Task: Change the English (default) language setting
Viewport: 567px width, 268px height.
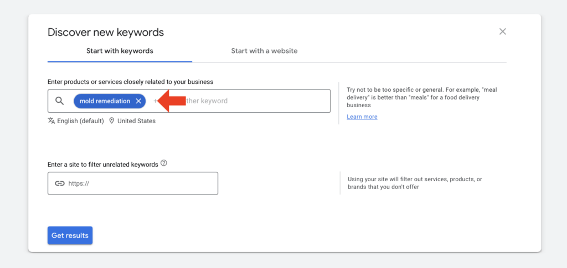Action: 80,121
